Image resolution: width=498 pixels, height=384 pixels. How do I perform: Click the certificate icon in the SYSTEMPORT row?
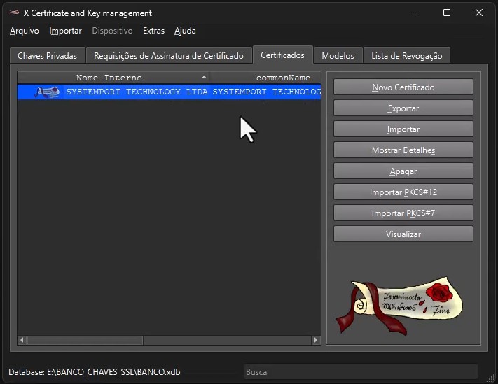click(x=46, y=92)
